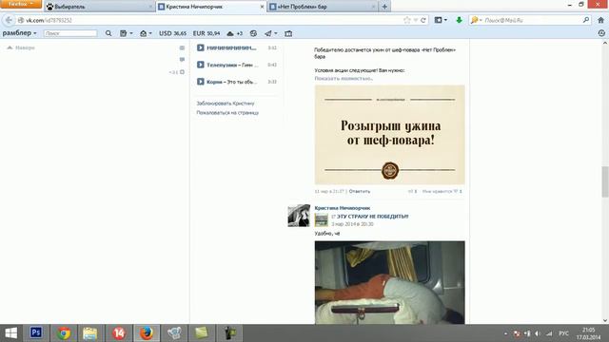Open Windows Start button
This screenshot has width=609, height=342.
[10, 333]
